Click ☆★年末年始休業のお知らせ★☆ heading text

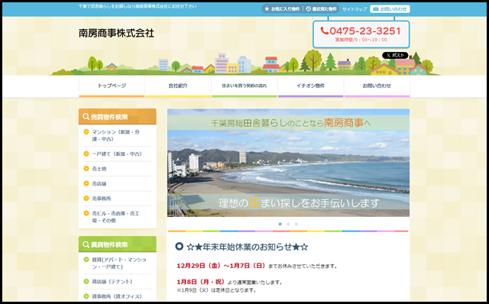coord(248,247)
